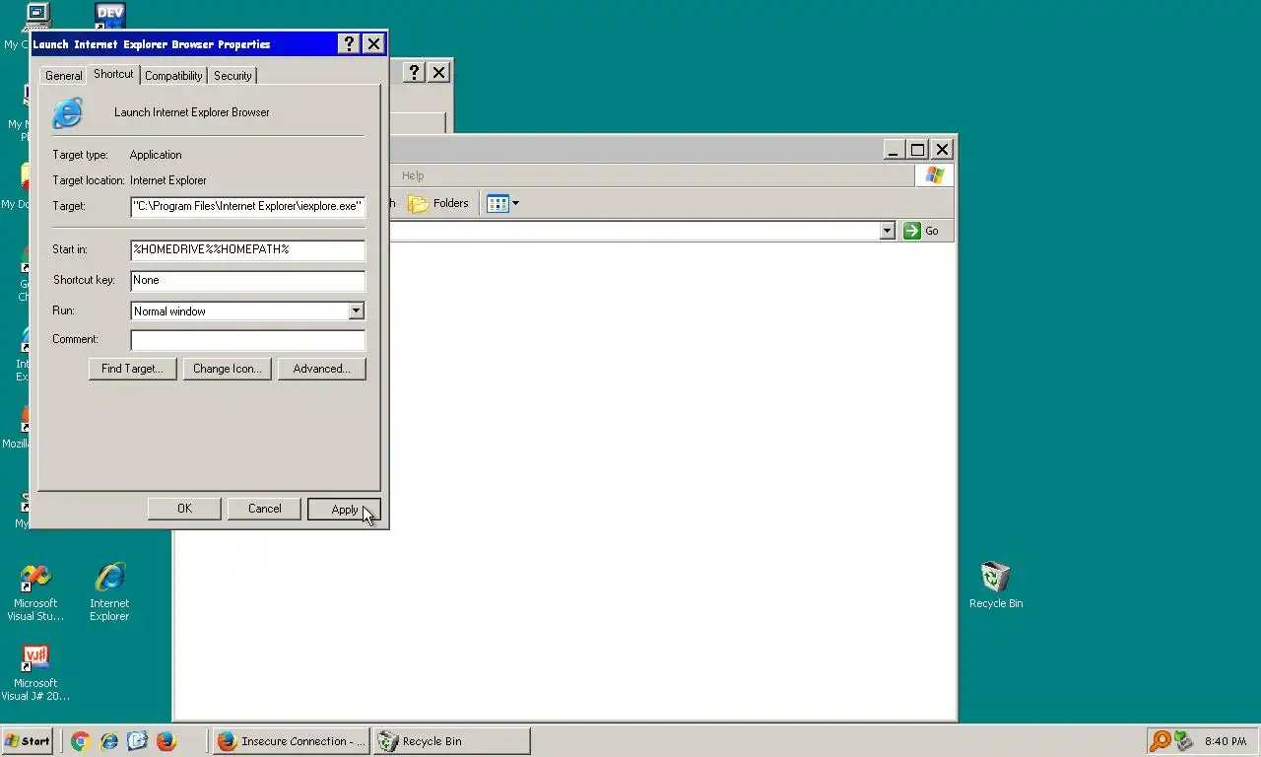Launch Chrome from the quick launch bar
Image resolution: width=1261 pixels, height=757 pixels.
click(x=81, y=741)
